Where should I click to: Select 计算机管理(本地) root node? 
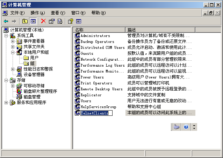coord(27,30)
